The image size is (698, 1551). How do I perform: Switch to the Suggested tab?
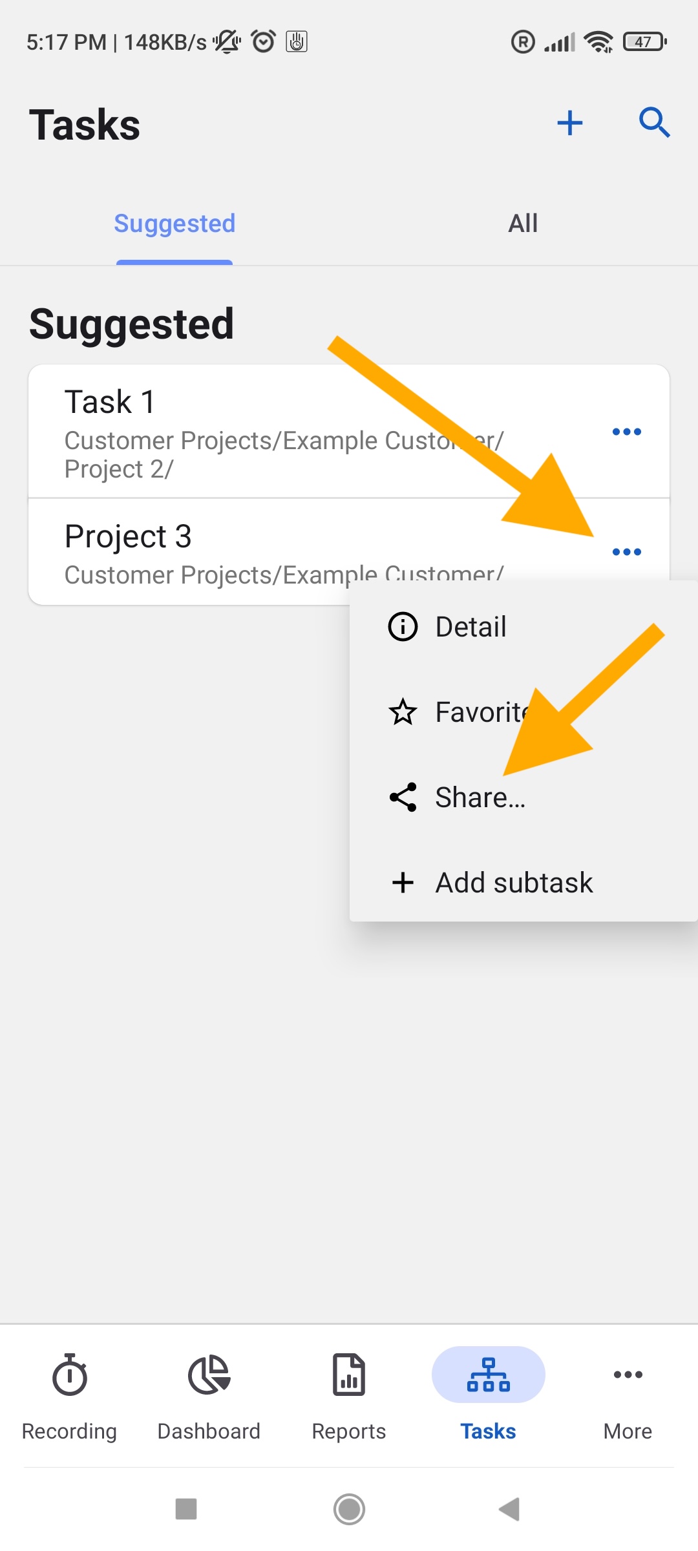[x=174, y=224]
